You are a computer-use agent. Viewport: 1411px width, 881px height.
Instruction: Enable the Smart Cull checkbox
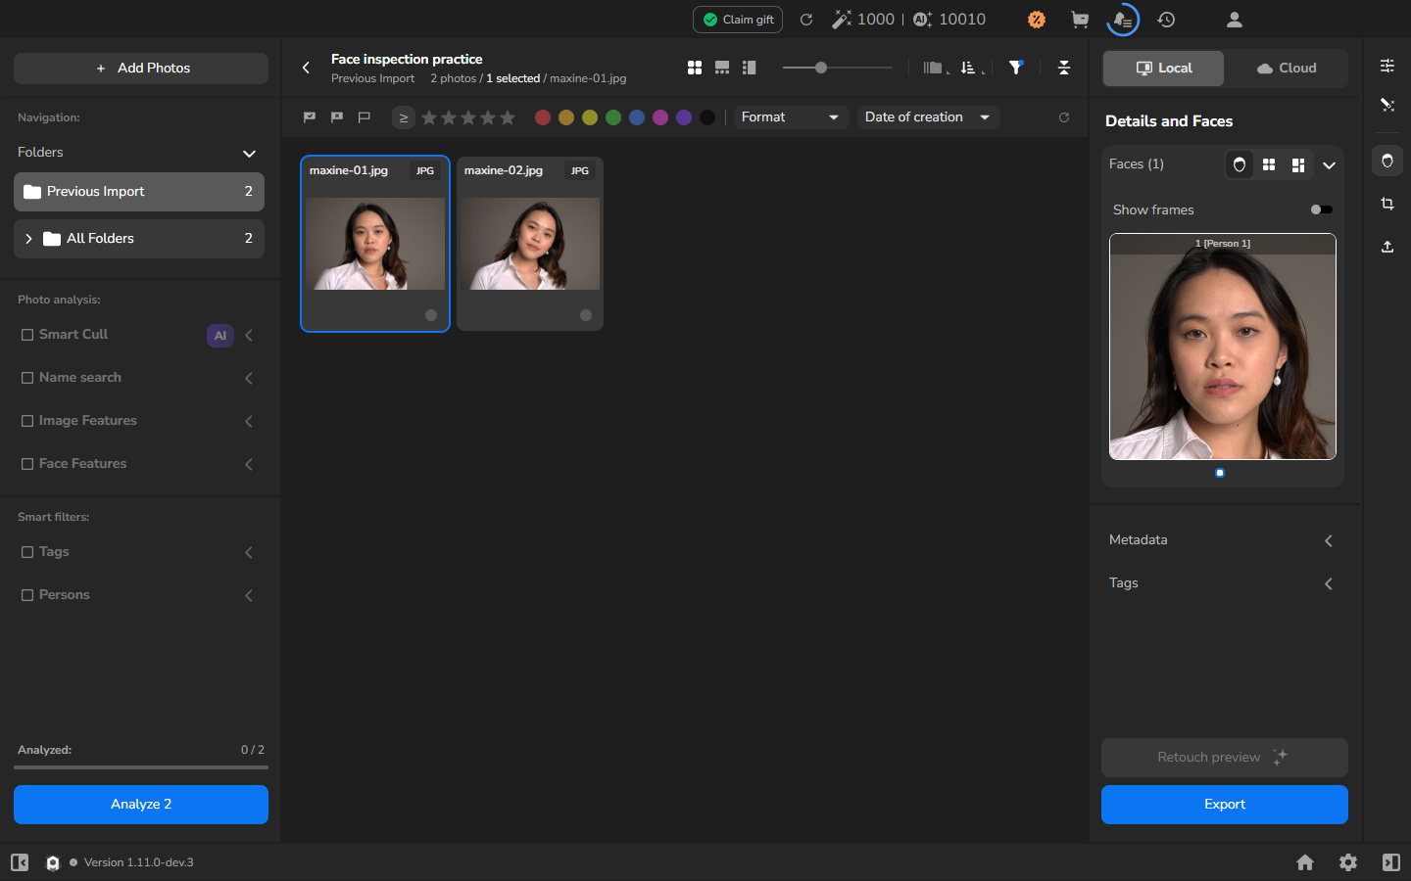pos(27,335)
